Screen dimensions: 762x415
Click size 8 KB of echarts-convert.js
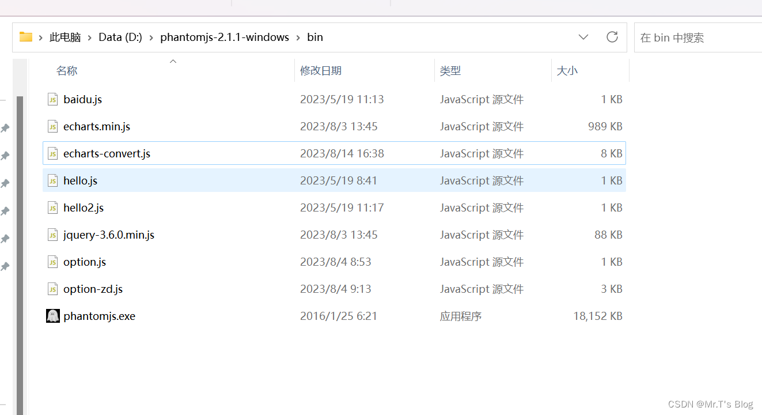pyautogui.click(x=612, y=153)
